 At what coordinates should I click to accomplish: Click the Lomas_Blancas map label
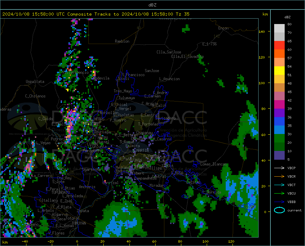tap(213, 164)
